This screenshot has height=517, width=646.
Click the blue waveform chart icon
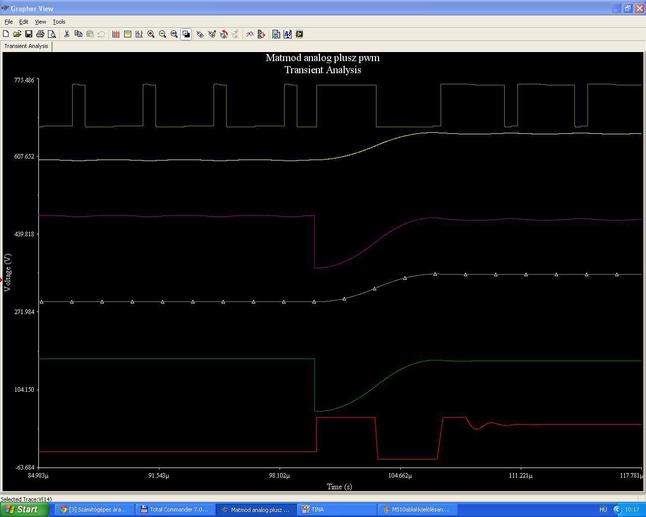(288, 34)
